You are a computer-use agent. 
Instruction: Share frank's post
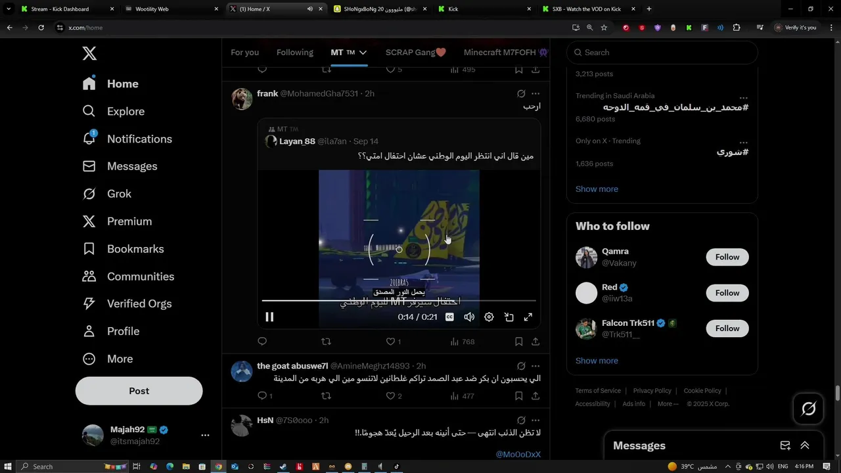coord(535,342)
